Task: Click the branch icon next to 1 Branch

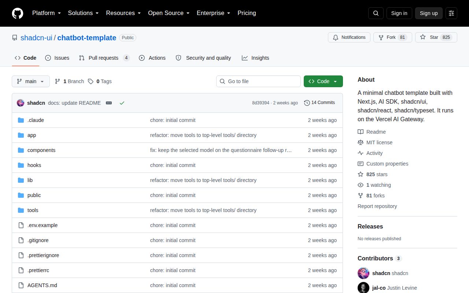Action: pyautogui.click(x=58, y=81)
